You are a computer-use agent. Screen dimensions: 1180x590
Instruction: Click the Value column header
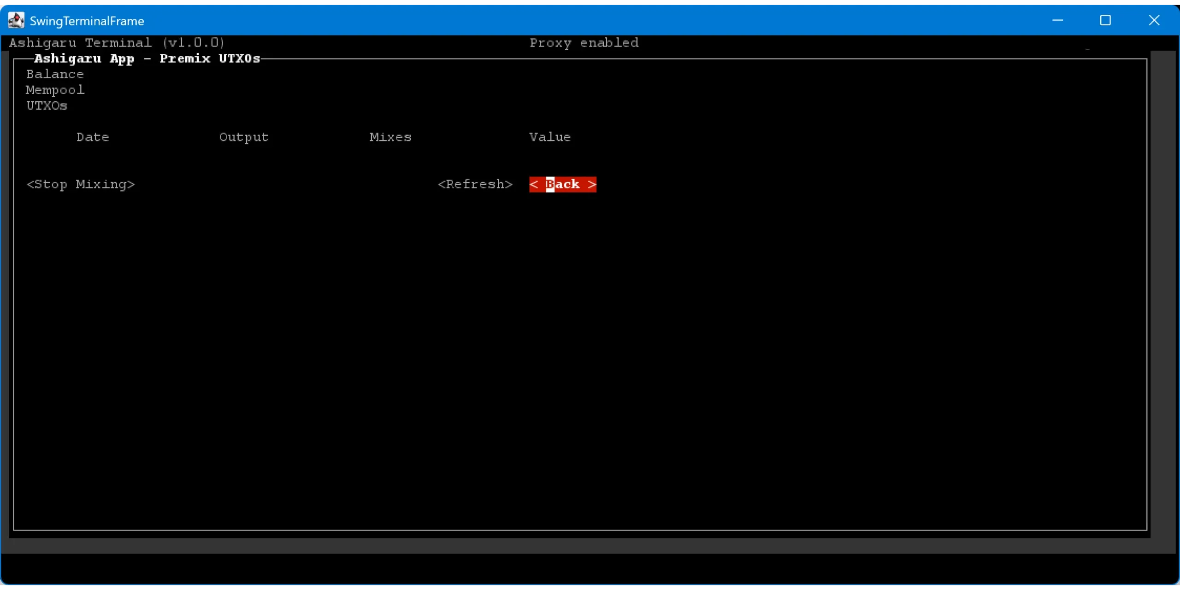point(549,137)
